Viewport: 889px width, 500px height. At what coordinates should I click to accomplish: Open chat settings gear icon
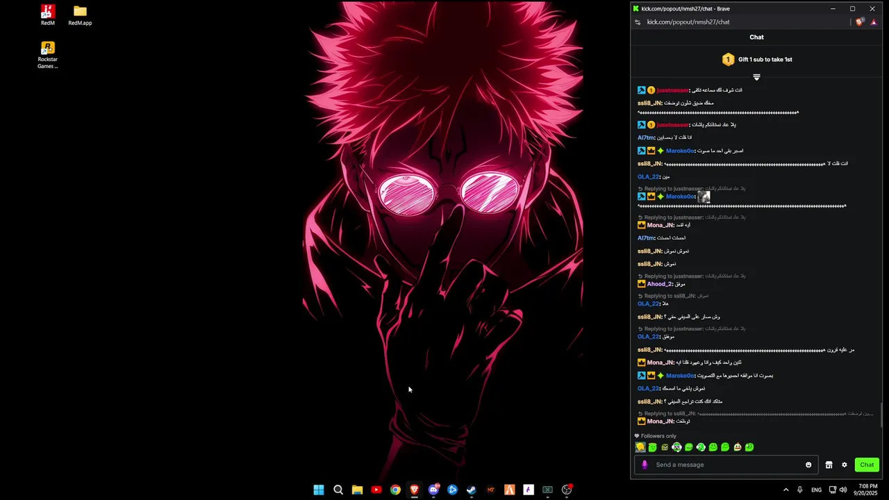[x=845, y=465]
